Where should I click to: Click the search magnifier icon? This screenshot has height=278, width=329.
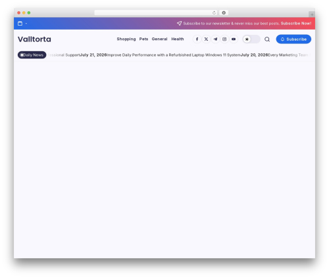[x=267, y=39]
